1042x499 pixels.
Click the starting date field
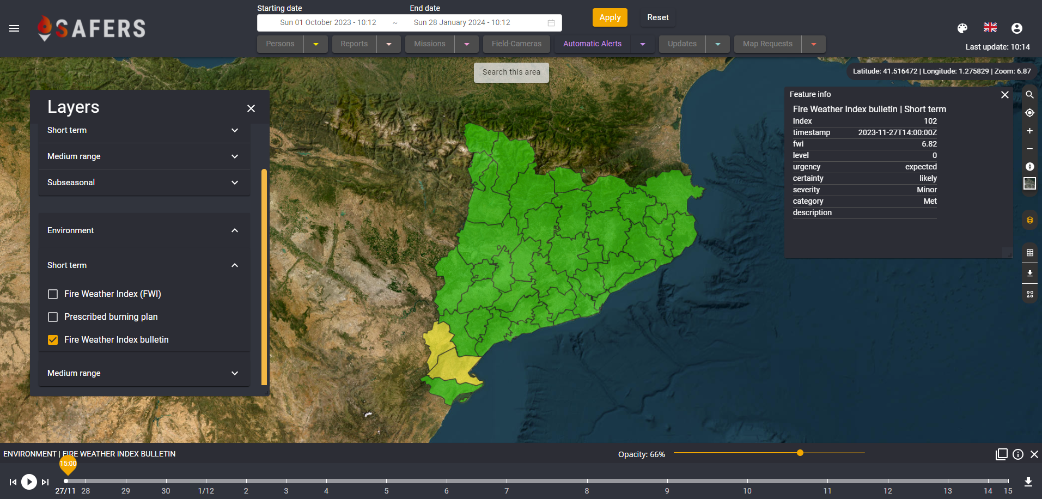pos(328,23)
